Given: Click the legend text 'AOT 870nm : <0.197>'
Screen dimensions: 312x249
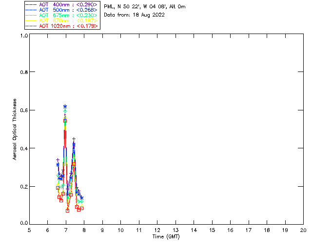Looking at the screenshot, I should tap(68, 20).
